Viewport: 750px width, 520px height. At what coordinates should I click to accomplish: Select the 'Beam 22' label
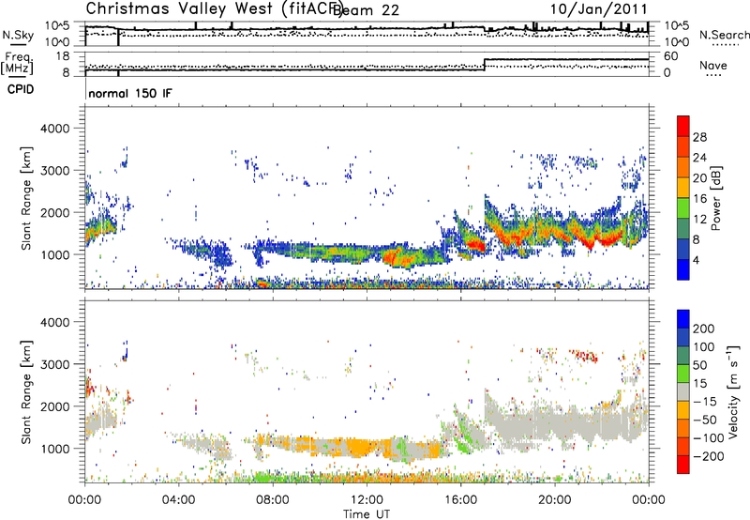point(367,10)
